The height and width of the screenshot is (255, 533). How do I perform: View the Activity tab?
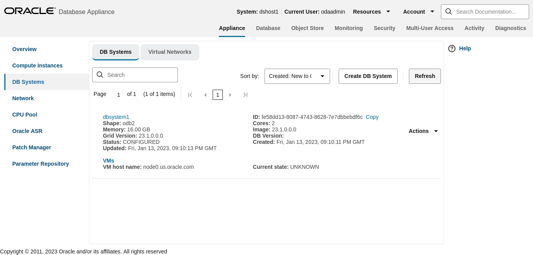click(474, 28)
